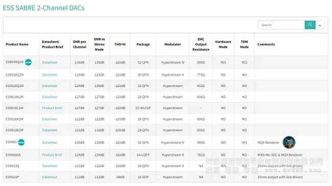Sort by the Modulator column header
The width and height of the screenshot is (332, 186).
pos(173,44)
